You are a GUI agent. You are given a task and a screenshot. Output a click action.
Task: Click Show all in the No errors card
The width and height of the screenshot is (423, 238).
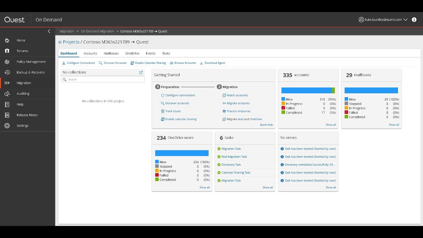pyautogui.click(x=331, y=187)
